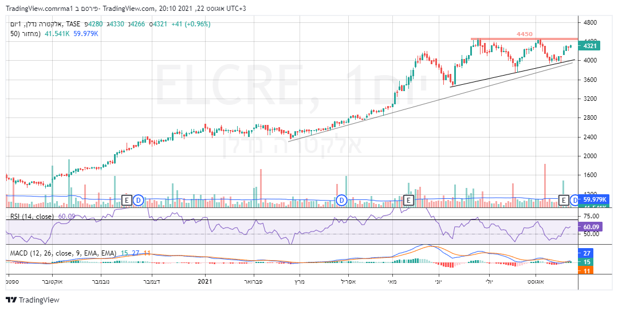The image size is (618, 310).
Task: Click the 4800 price axis tick
Action: [590, 22]
